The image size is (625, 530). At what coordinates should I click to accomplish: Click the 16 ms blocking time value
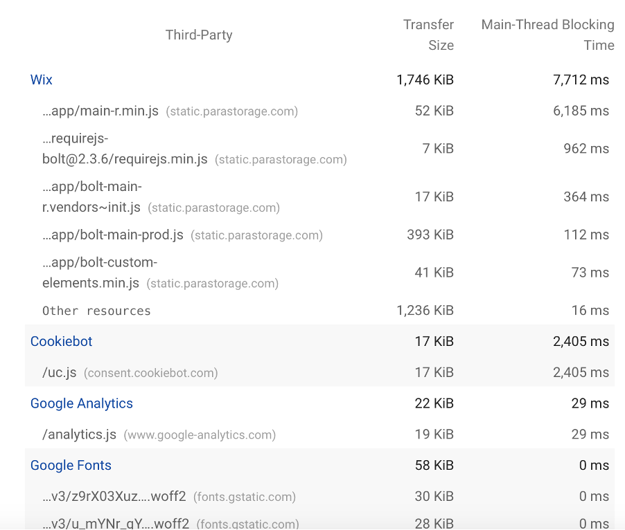click(590, 311)
